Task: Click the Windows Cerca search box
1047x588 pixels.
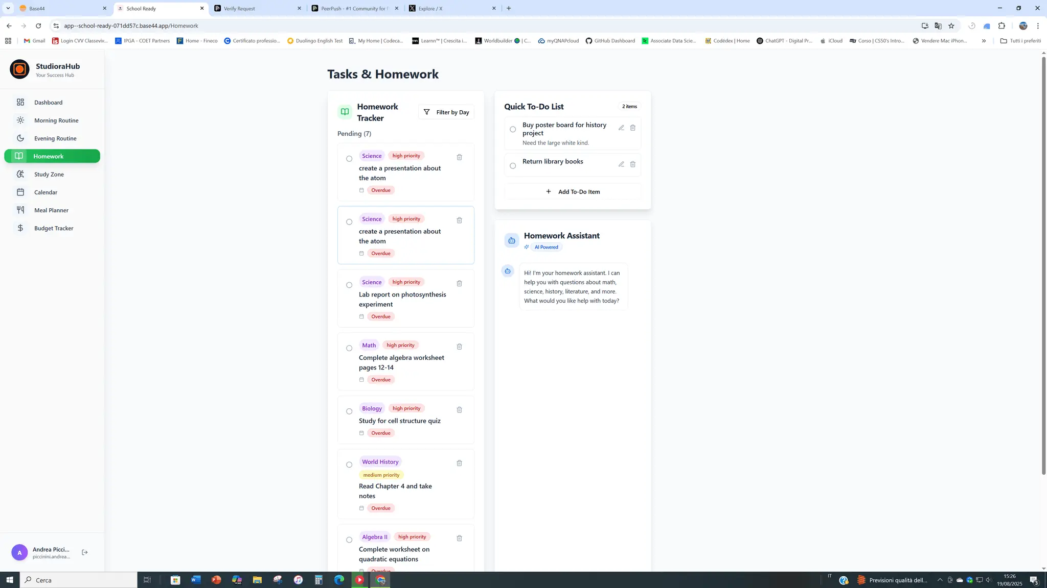Action: [79, 580]
